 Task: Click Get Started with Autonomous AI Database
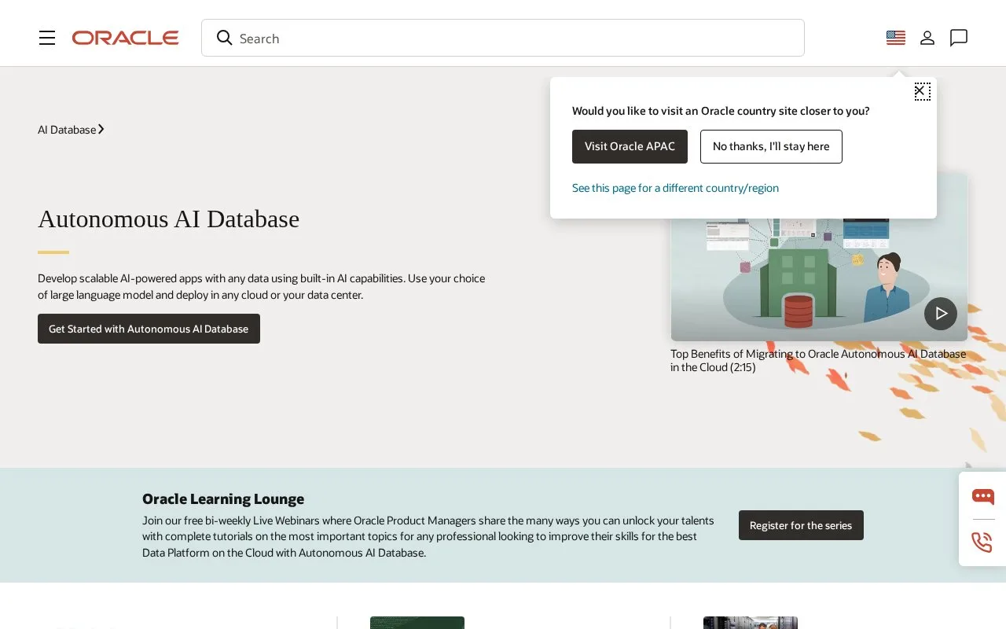point(149,329)
